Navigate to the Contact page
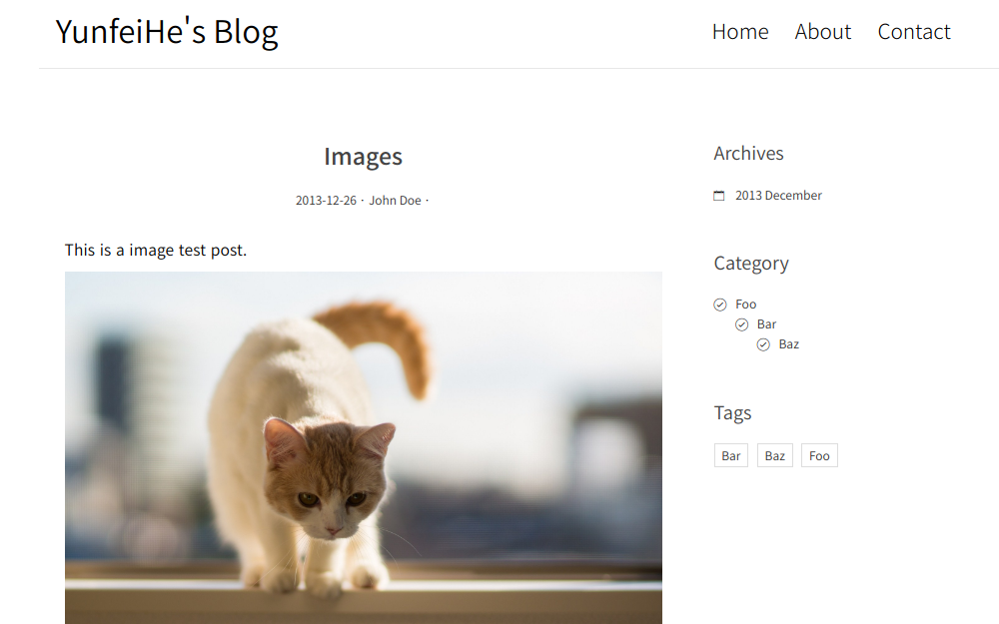Viewport: 999px width, 624px height. coord(914,32)
